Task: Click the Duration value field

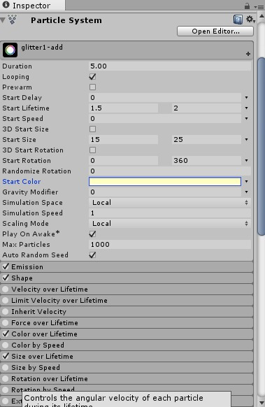Action: 170,66
